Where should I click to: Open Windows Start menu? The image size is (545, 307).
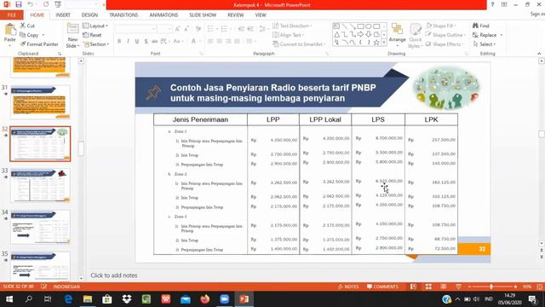(9, 299)
